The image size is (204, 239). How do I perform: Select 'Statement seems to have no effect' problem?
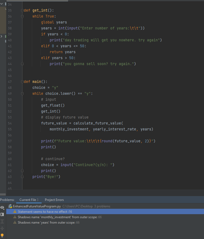(x=105, y=211)
